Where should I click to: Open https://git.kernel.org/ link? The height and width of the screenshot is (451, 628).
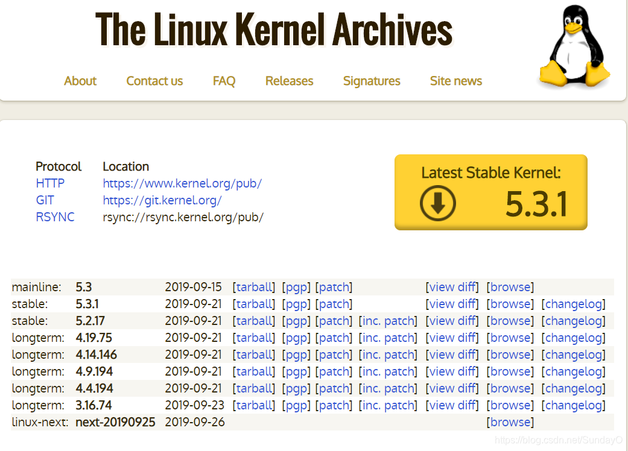coord(162,200)
